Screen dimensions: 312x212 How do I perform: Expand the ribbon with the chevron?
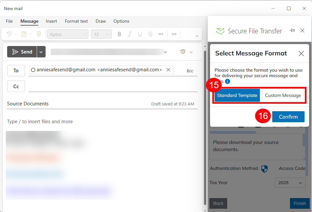[x=196, y=36]
